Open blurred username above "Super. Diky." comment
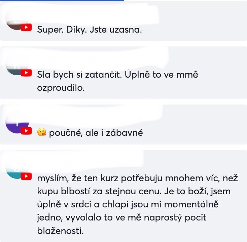The width and height of the screenshot is (247, 242). click(87, 13)
